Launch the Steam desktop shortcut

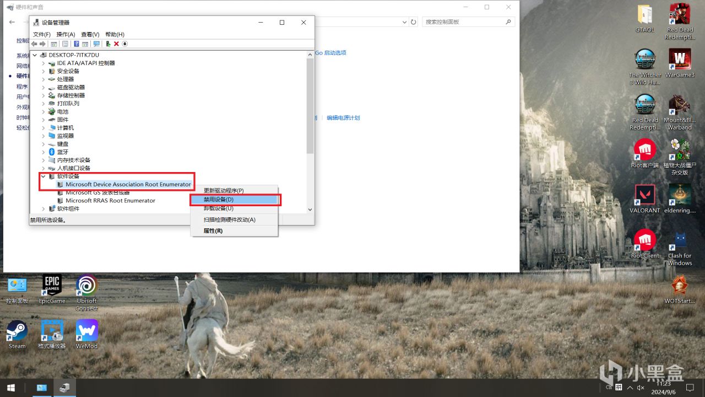17,334
